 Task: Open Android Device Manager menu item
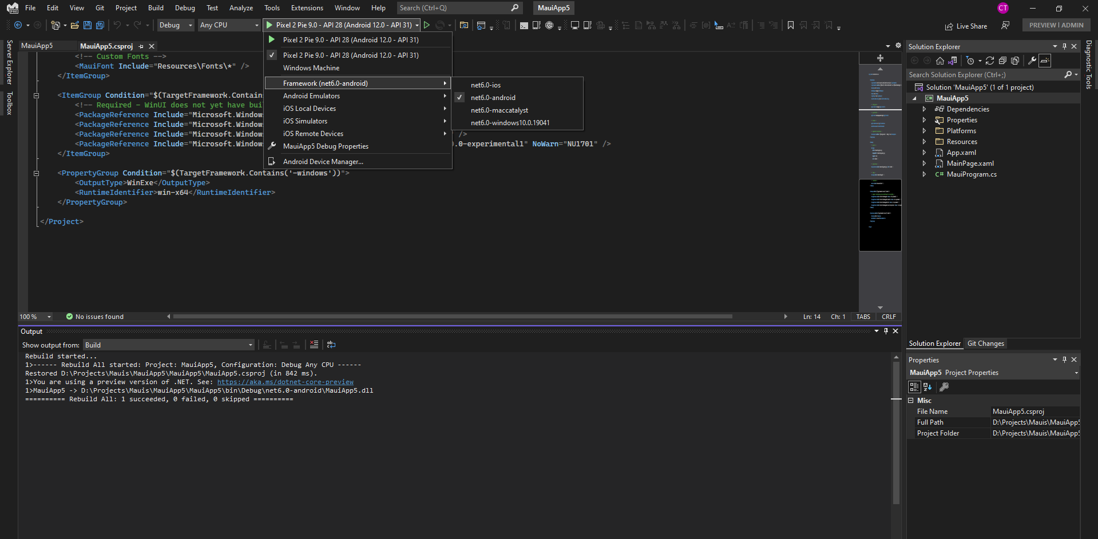click(x=358, y=162)
